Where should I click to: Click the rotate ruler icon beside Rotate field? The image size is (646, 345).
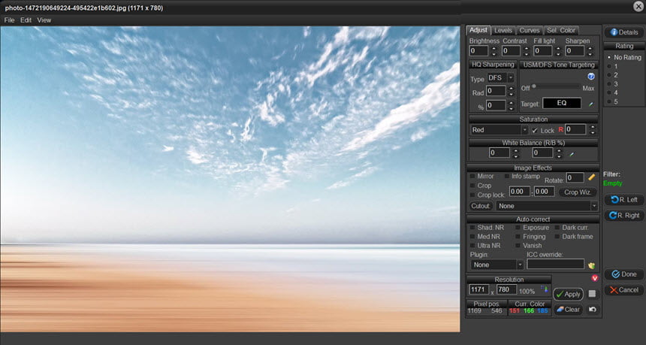[x=592, y=177]
